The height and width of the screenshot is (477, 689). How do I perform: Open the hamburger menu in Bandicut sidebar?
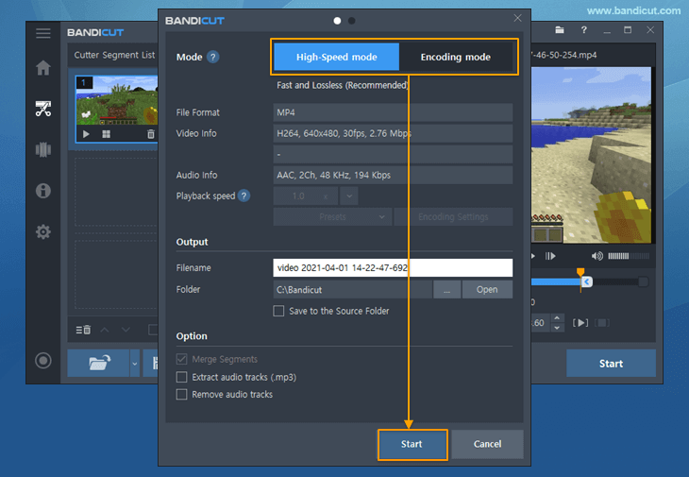coord(43,33)
